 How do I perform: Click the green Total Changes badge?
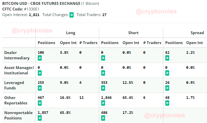pyautogui.click(x=72, y=15)
